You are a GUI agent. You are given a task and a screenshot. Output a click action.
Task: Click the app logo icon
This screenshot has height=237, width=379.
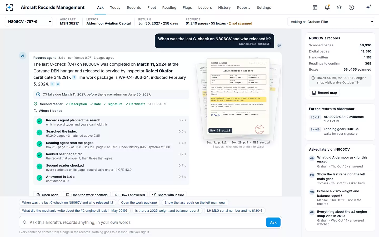point(9,7)
